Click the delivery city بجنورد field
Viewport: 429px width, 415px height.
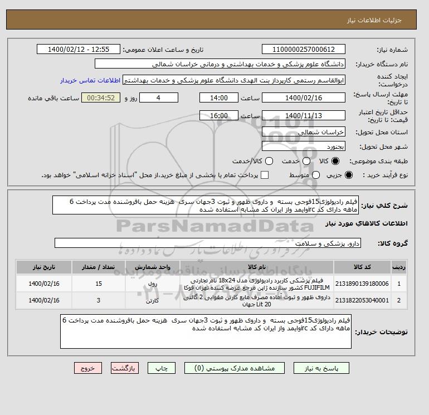coord(304,147)
